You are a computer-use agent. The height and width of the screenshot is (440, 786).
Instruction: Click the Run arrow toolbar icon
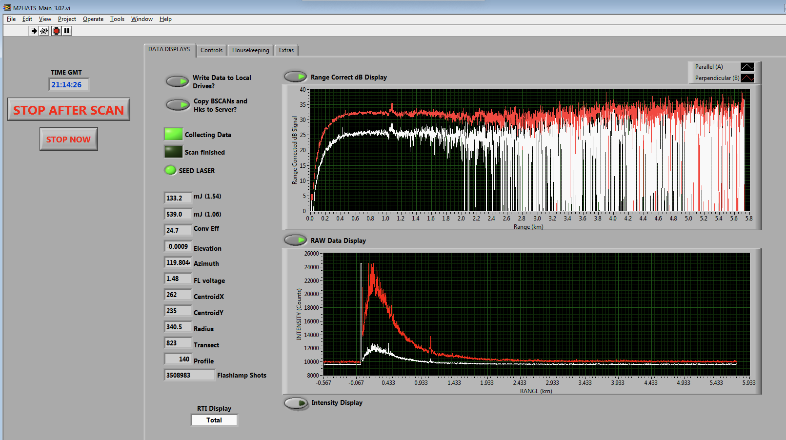click(x=33, y=31)
